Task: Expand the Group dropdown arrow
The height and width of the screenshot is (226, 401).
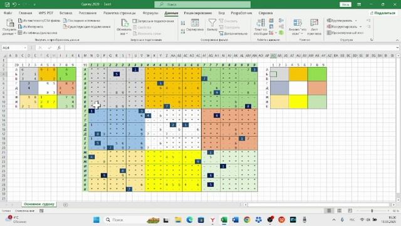Action: click(x=356, y=21)
